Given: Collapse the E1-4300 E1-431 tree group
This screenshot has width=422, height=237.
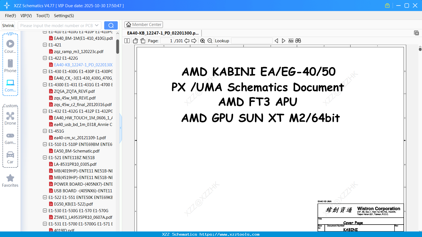Looking at the screenshot, I should pyautogui.click(x=45, y=85).
